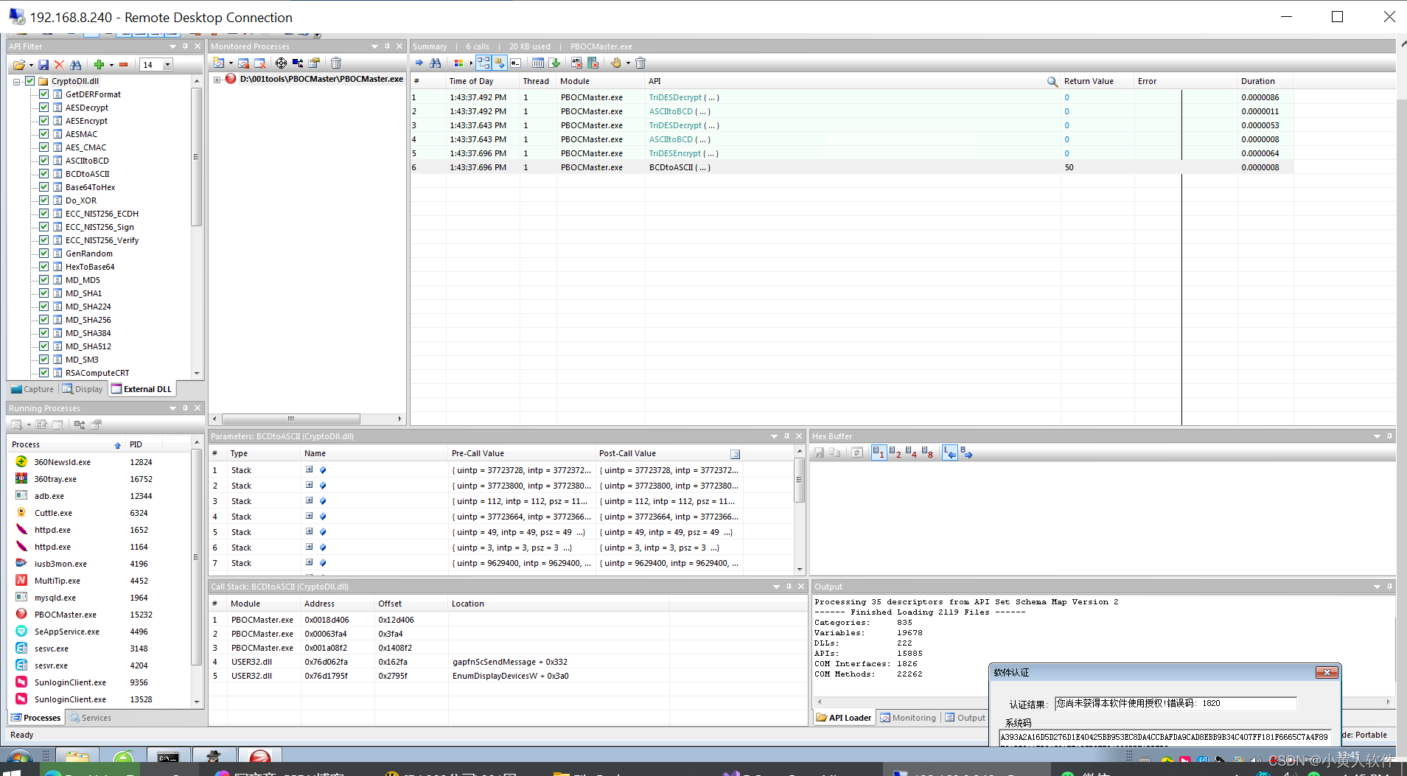This screenshot has height=776, width=1407.
Task: Click the '#_' icon in Summary toolbar
Action: pos(516,63)
